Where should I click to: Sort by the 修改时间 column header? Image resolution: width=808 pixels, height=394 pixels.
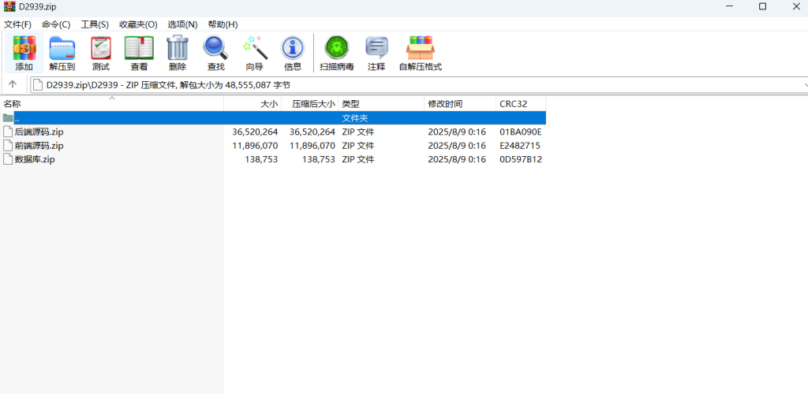pyautogui.click(x=445, y=104)
